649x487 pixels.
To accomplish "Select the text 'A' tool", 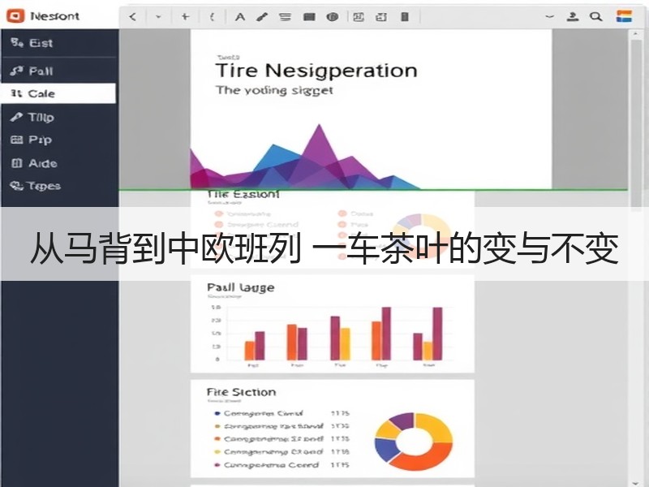I will click(239, 17).
